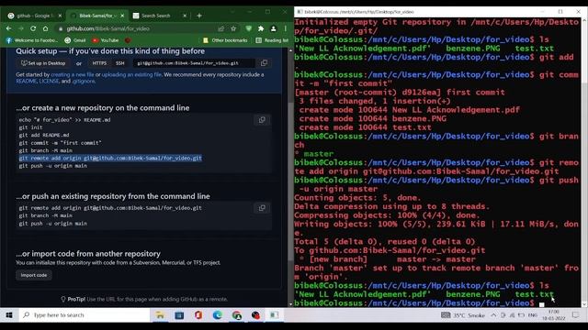This screenshot has width=588, height=330.
Task: Click the address bar URL github.com
Action: coord(108,28)
